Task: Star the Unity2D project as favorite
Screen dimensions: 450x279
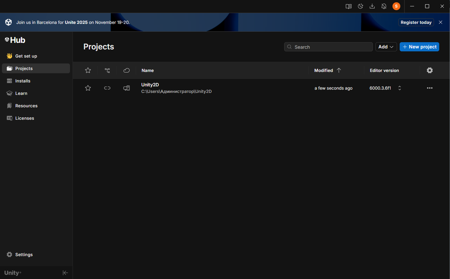Action: 88,88
